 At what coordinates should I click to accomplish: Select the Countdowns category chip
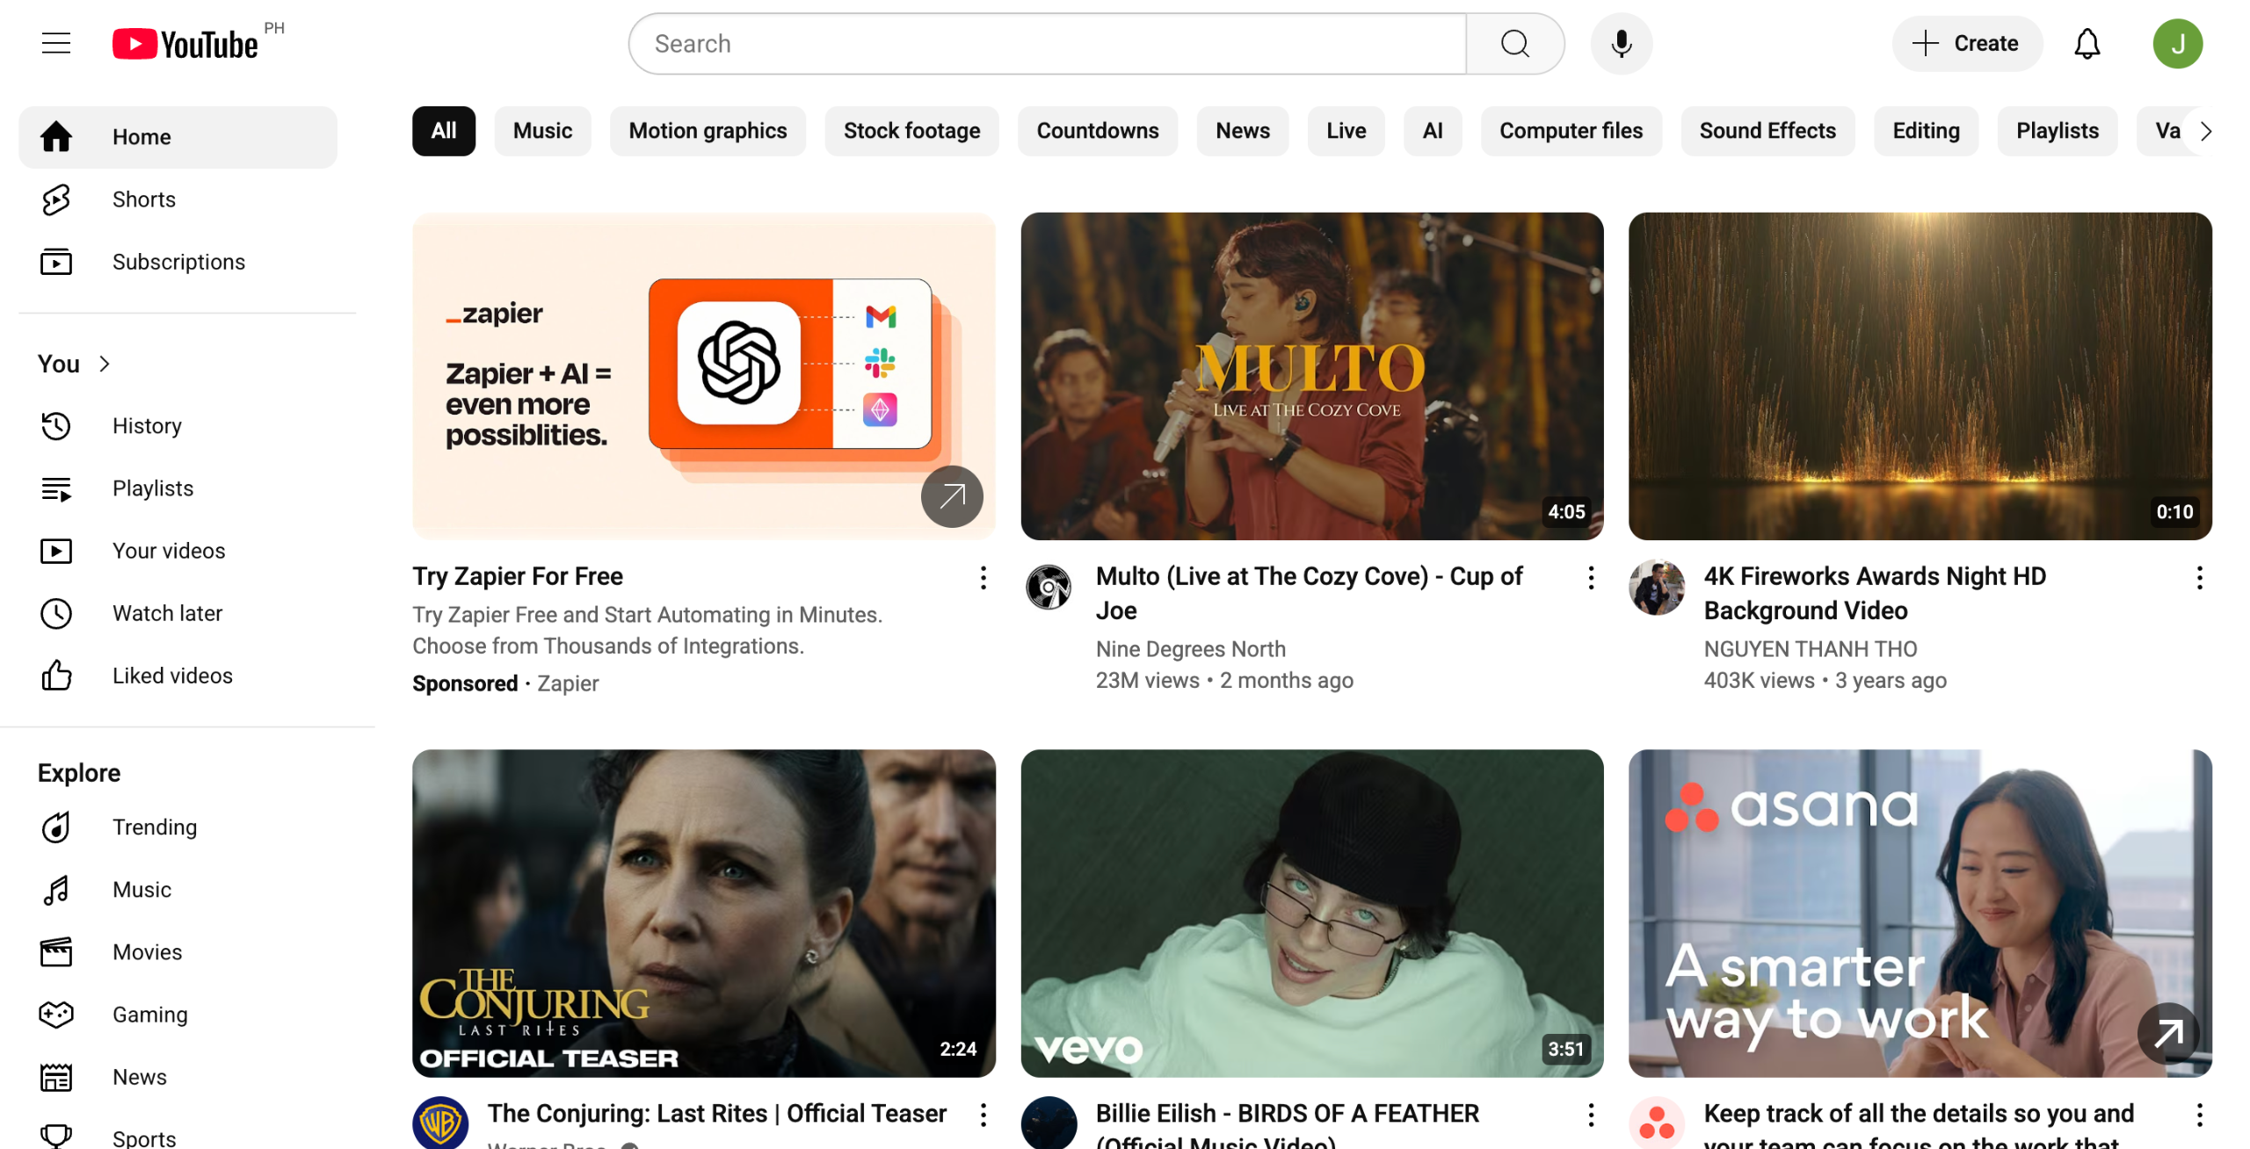point(1097,131)
